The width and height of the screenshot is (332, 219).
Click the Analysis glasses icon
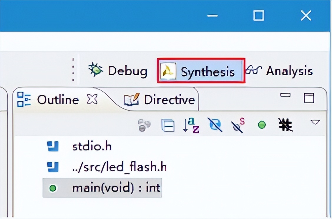pos(254,70)
